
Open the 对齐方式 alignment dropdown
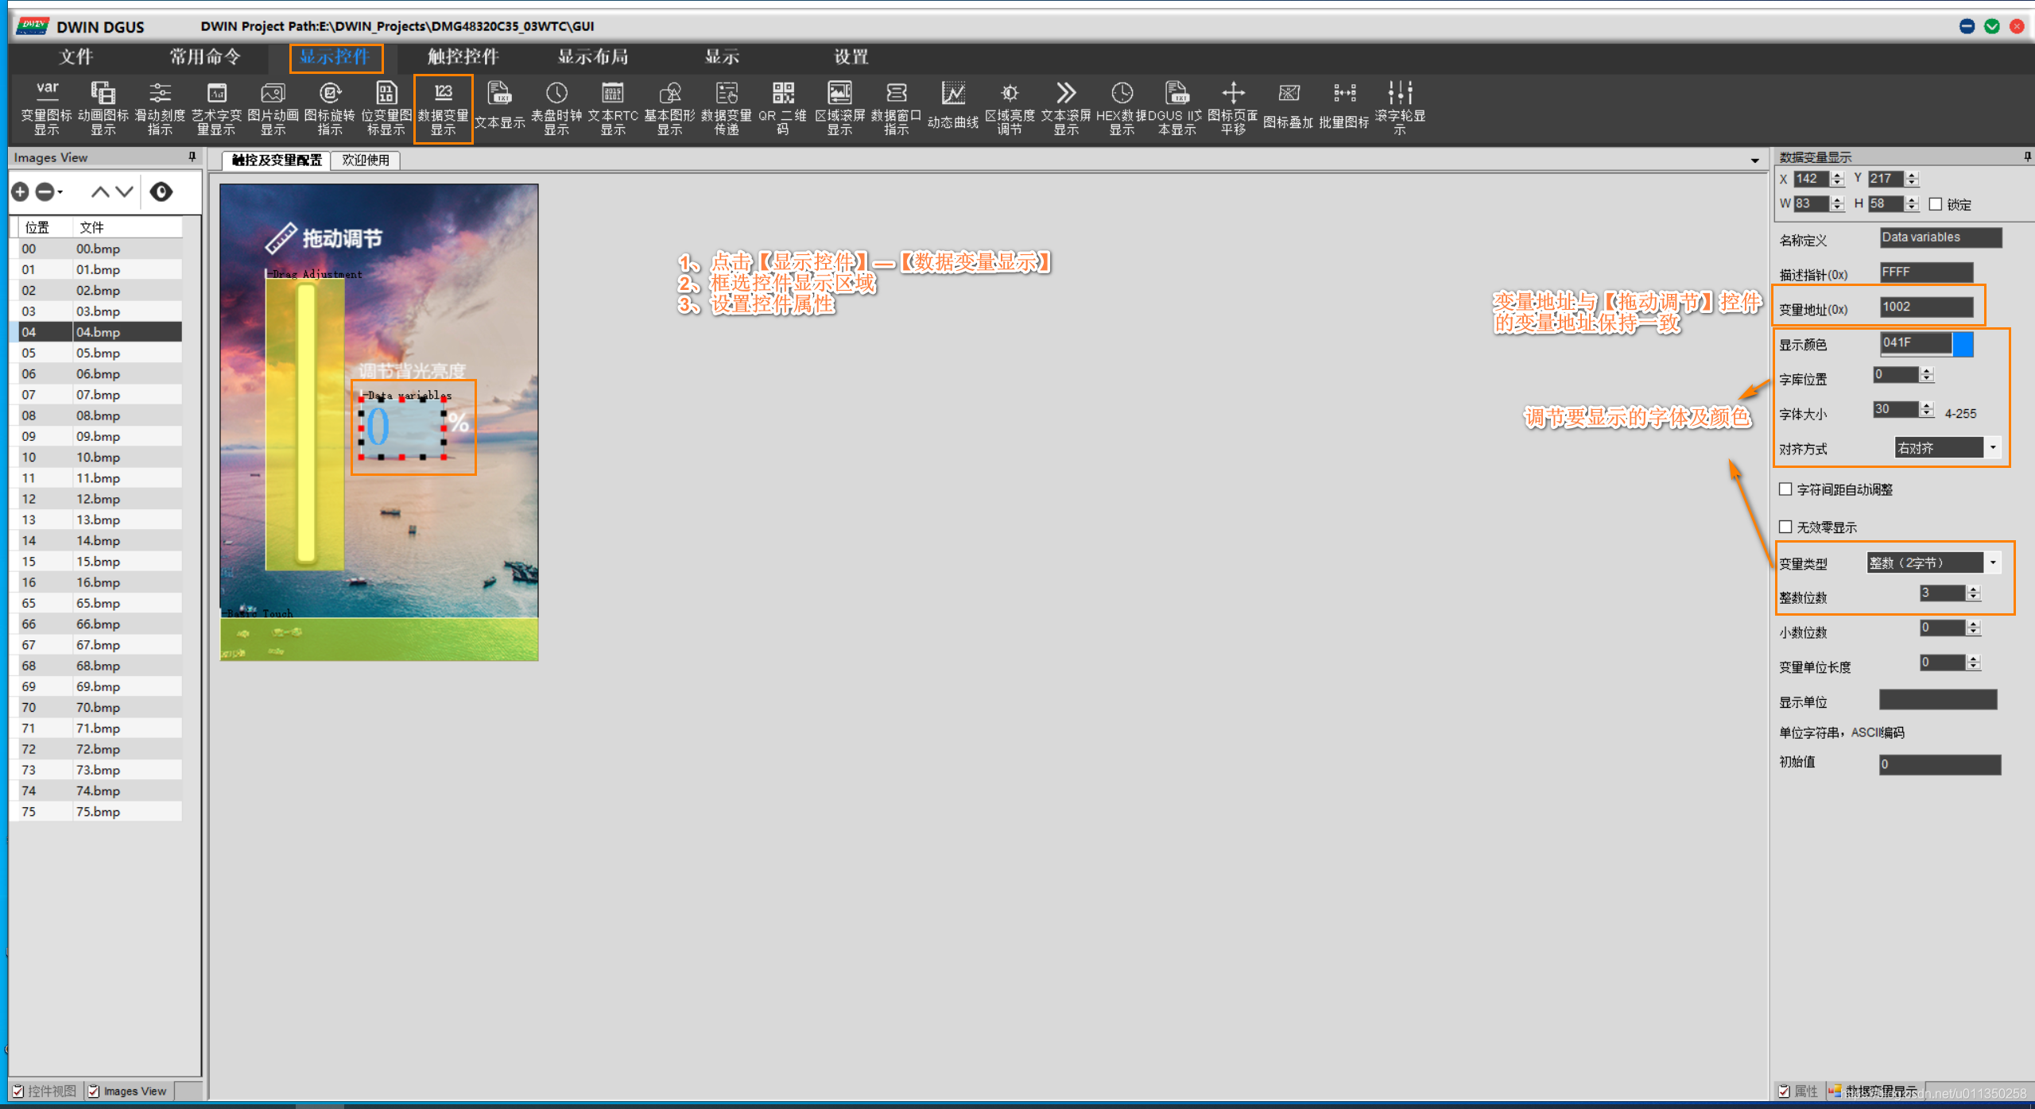tap(1993, 448)
